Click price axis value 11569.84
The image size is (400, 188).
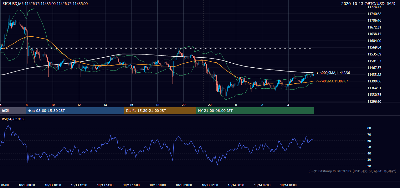(x=374, y=47)
